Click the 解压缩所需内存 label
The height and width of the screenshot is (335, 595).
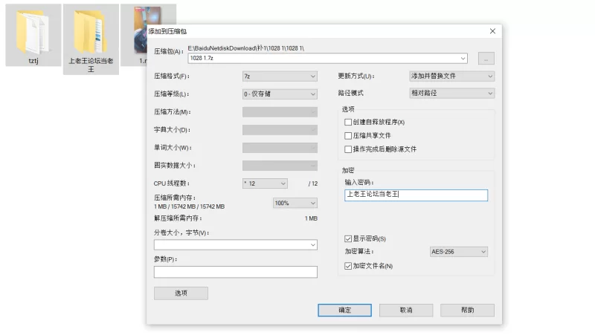point(178,218)
